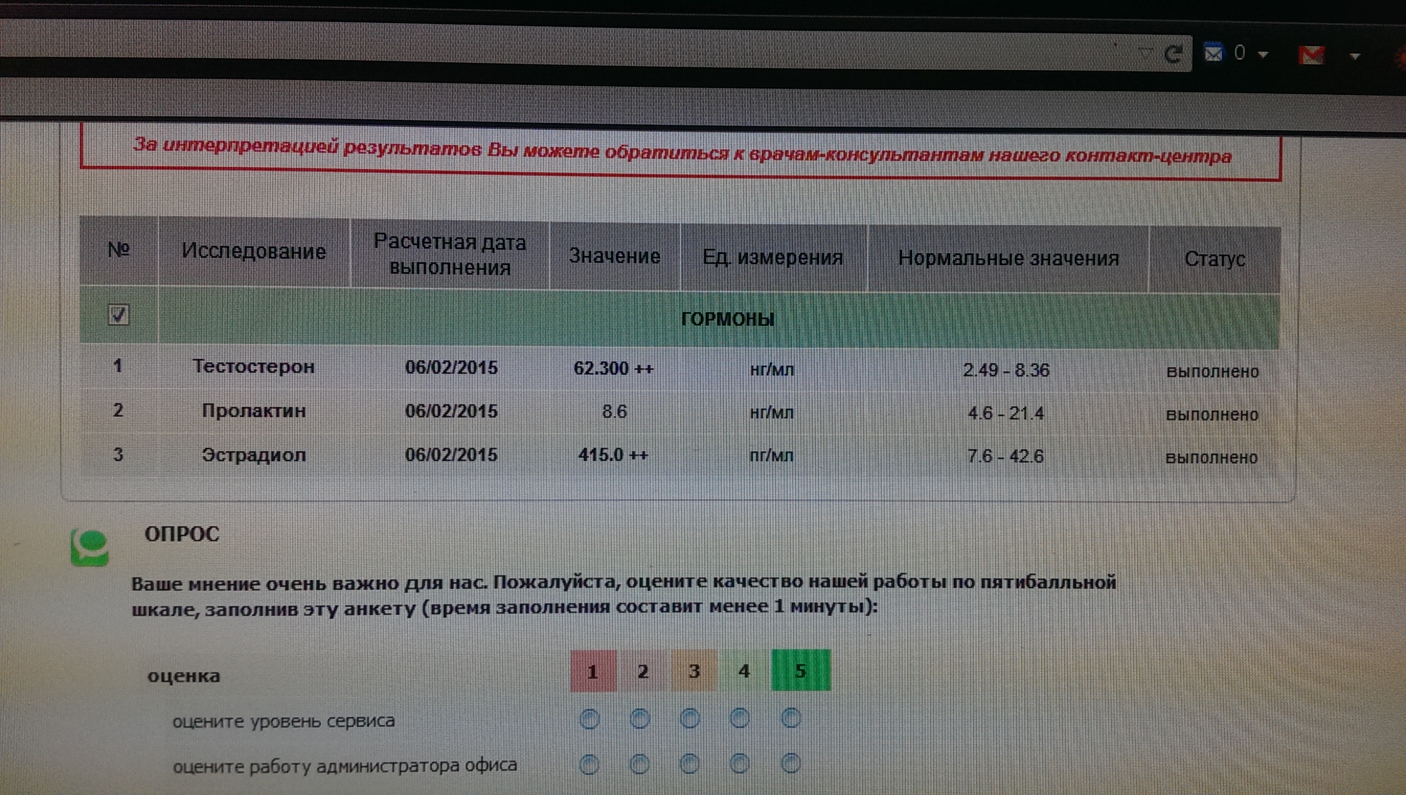Click the Эстрадиол test name

coord(254,455)
